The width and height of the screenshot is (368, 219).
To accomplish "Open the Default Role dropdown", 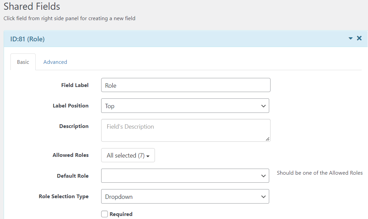I will [x=185, y=176].
